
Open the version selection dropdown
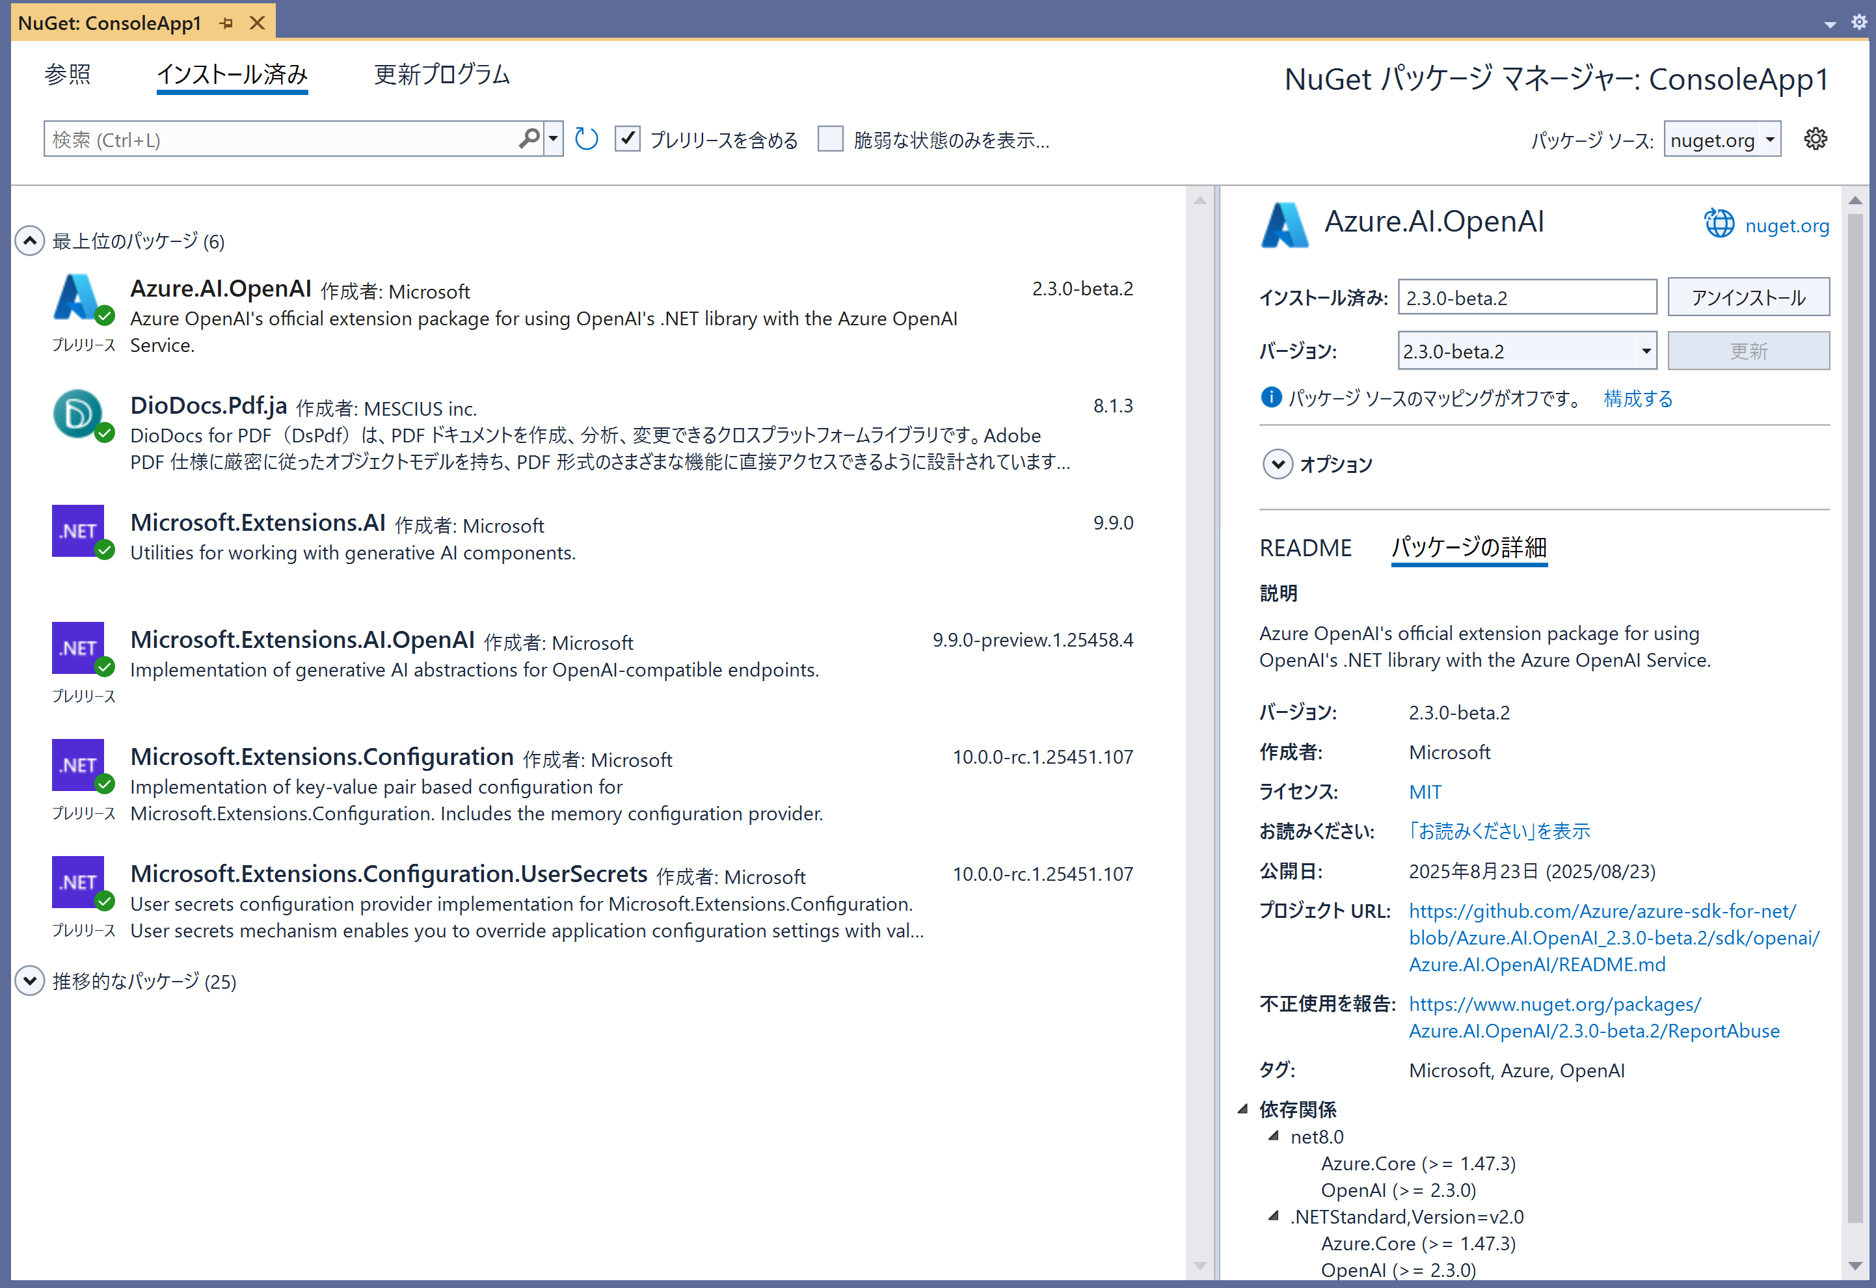(x=1527, y=351)
